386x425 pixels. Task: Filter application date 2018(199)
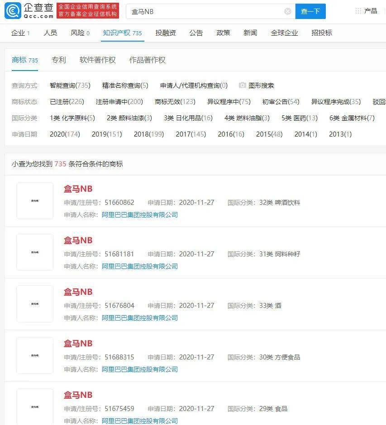pos(149,134)
